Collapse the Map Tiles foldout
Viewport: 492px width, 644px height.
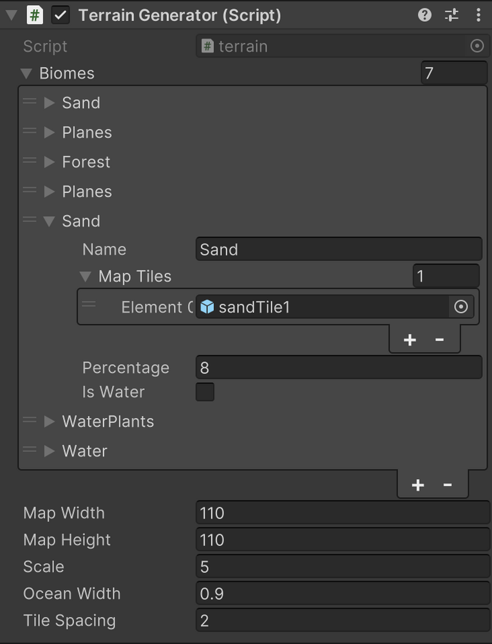(85, 276)
